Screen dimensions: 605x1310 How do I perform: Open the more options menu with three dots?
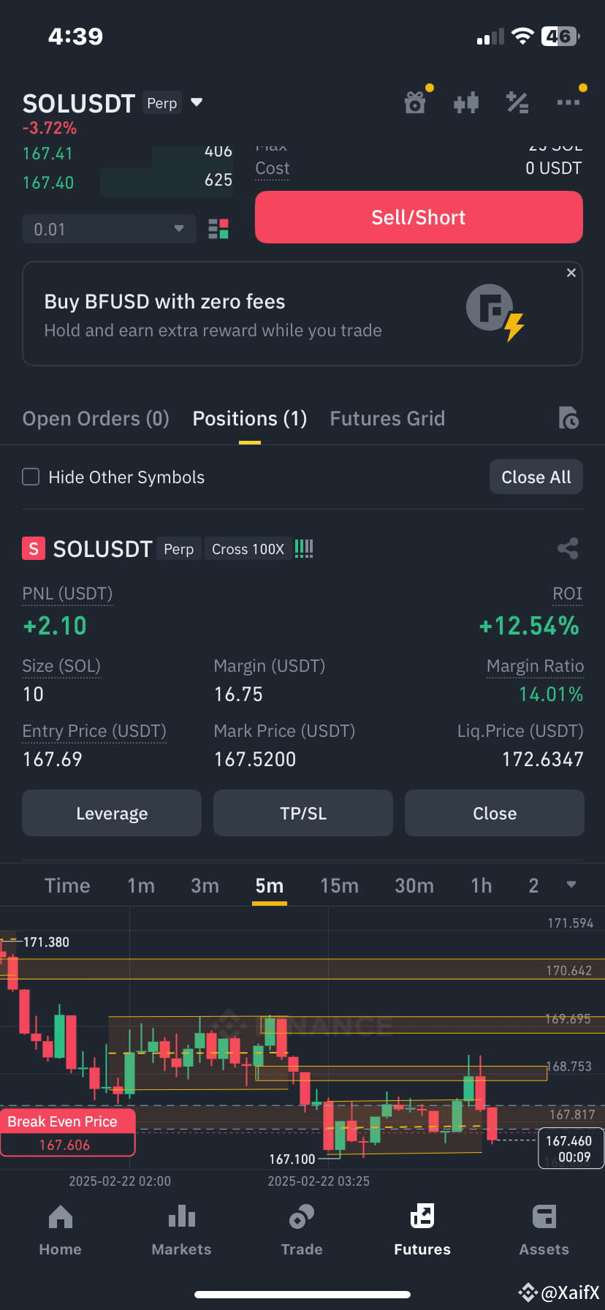pos(569,102)
